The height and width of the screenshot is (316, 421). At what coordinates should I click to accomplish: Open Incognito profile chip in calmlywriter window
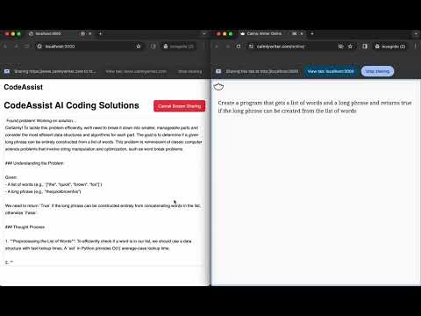point(390,47)
